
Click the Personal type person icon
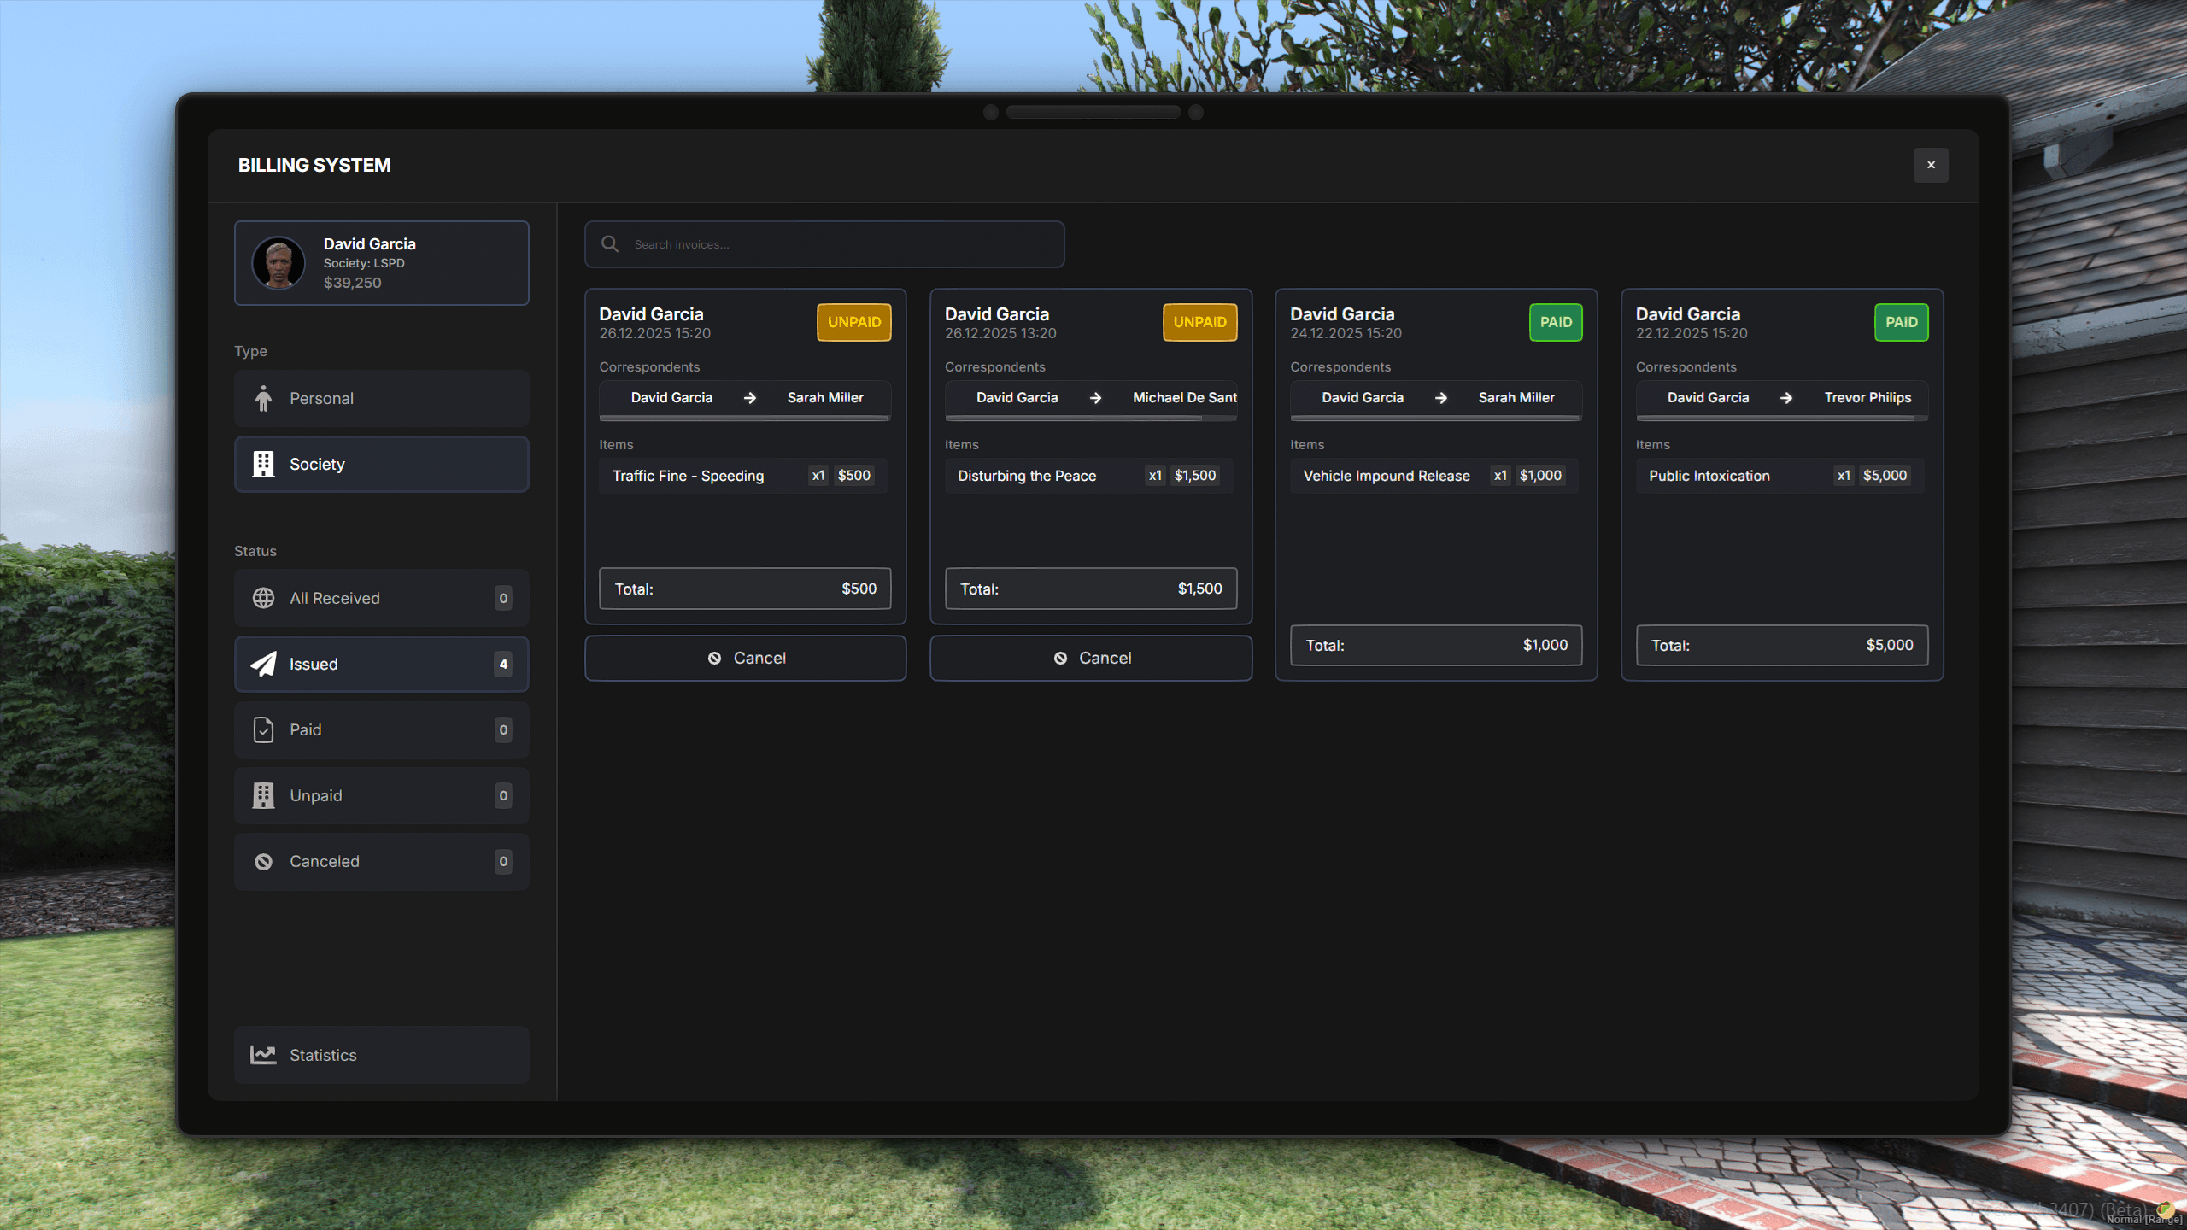(x=263, y=398)
